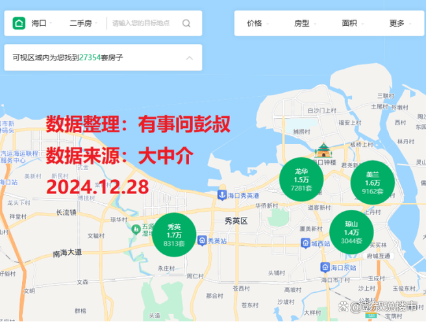Click the 南海大道 road label
426x322 pixels.
point(68,253)
